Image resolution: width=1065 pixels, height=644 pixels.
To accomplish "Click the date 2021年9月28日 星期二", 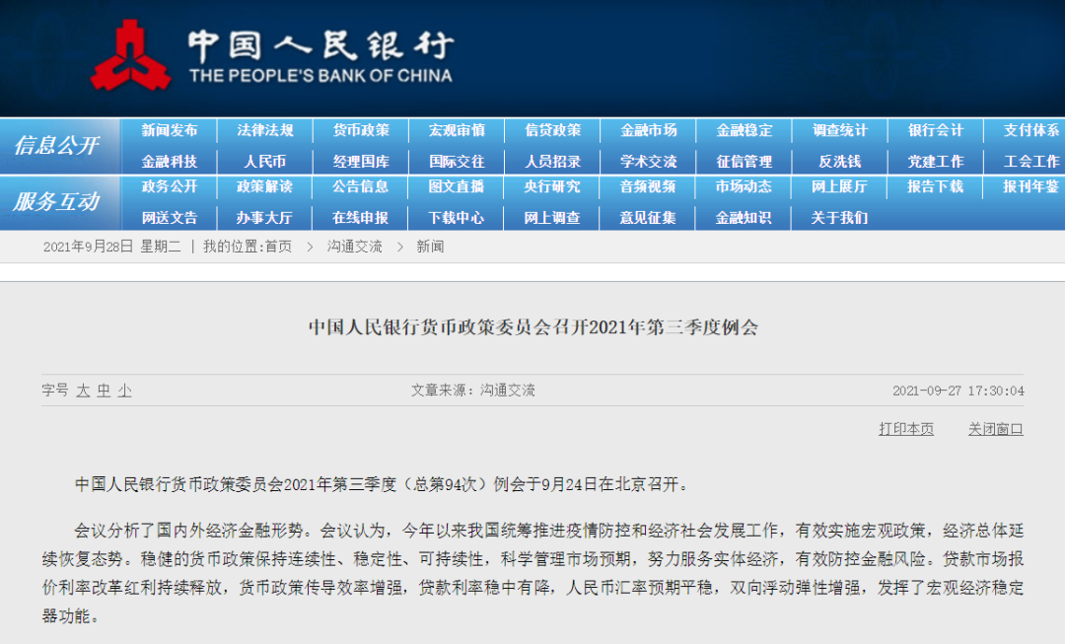I will point(112,247).
